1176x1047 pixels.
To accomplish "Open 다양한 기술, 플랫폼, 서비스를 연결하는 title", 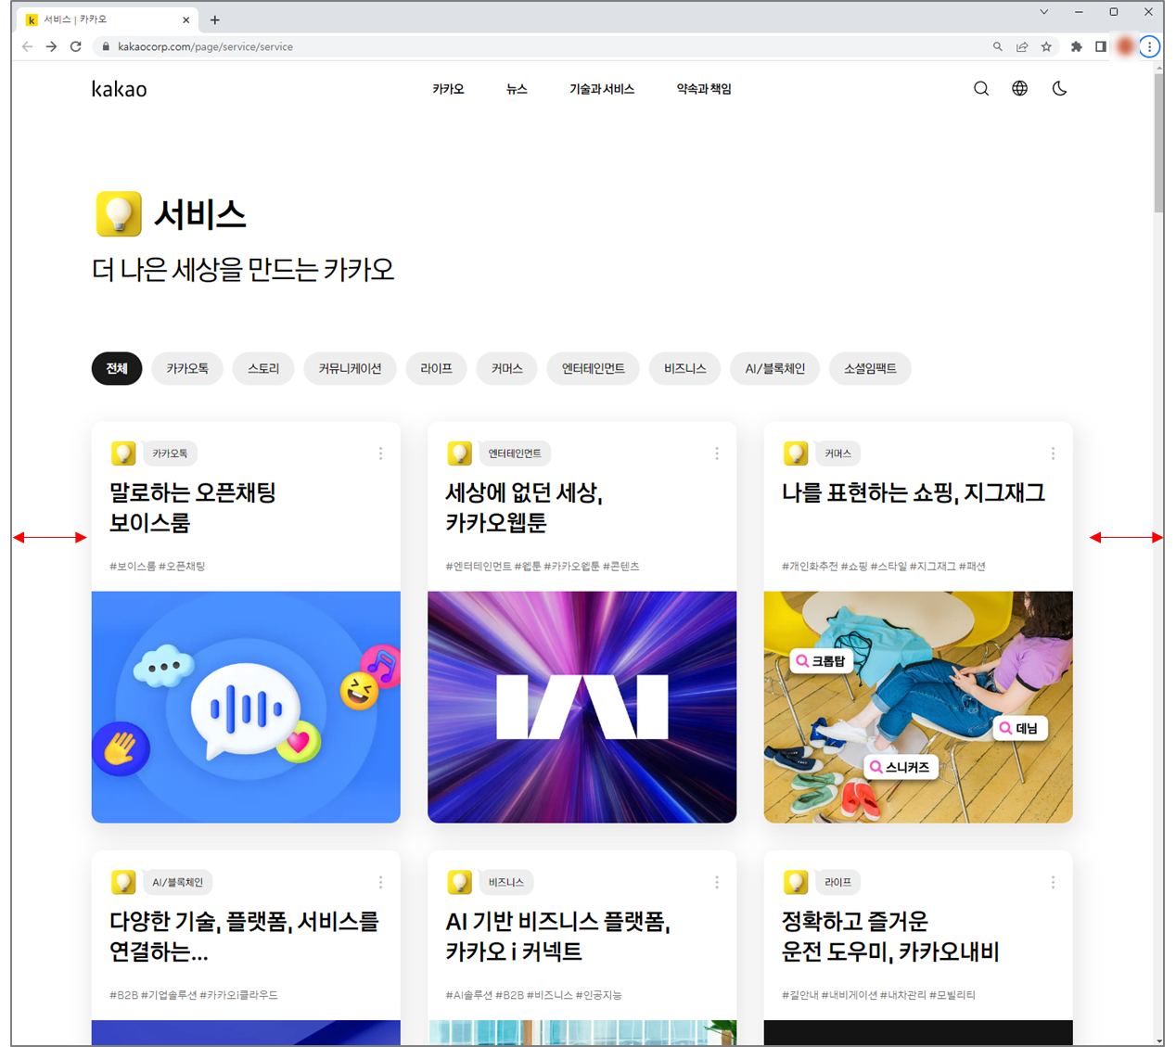I will (245, 936).
